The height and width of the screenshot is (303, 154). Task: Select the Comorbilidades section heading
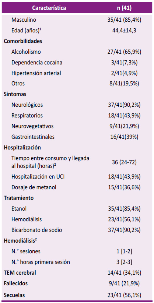(x=23, y=41)
